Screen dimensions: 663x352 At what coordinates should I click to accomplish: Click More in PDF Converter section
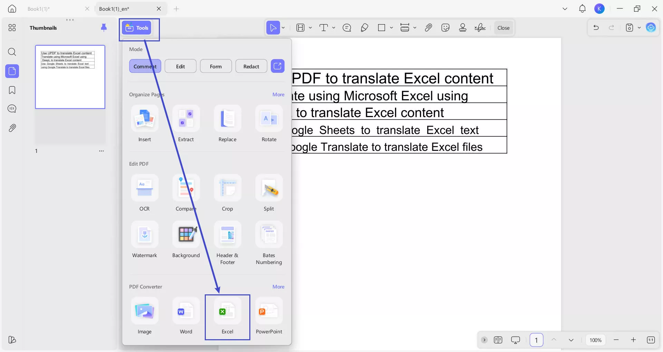tap(278, 286)
